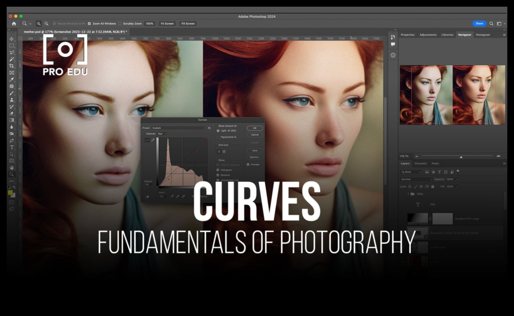The width and height of the screenshot is (514, 316).
Task: Uncheck the Preview checkbox in Curves
Action: 248,165
